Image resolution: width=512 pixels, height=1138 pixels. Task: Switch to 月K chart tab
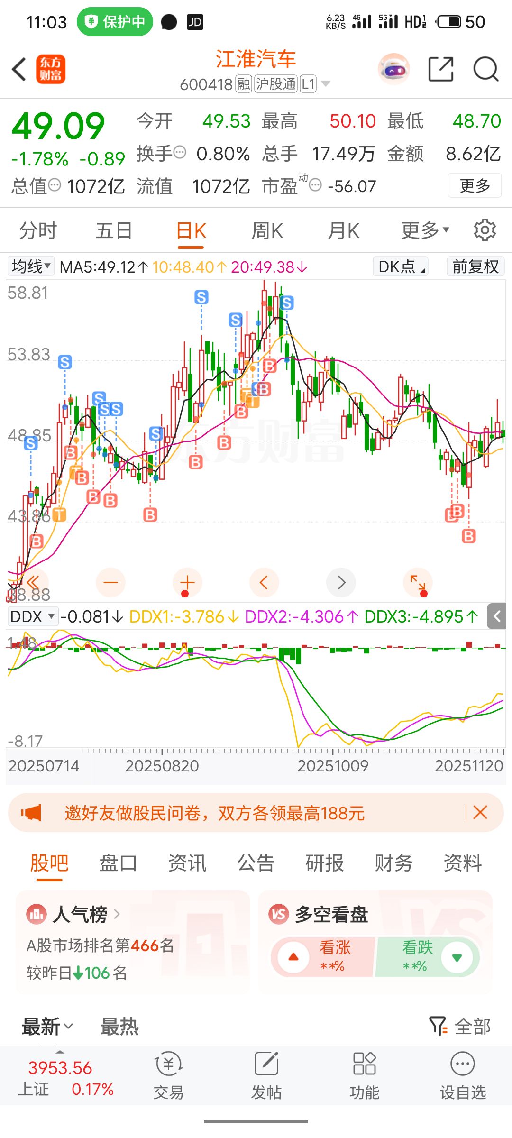click(x=343, y=231)
